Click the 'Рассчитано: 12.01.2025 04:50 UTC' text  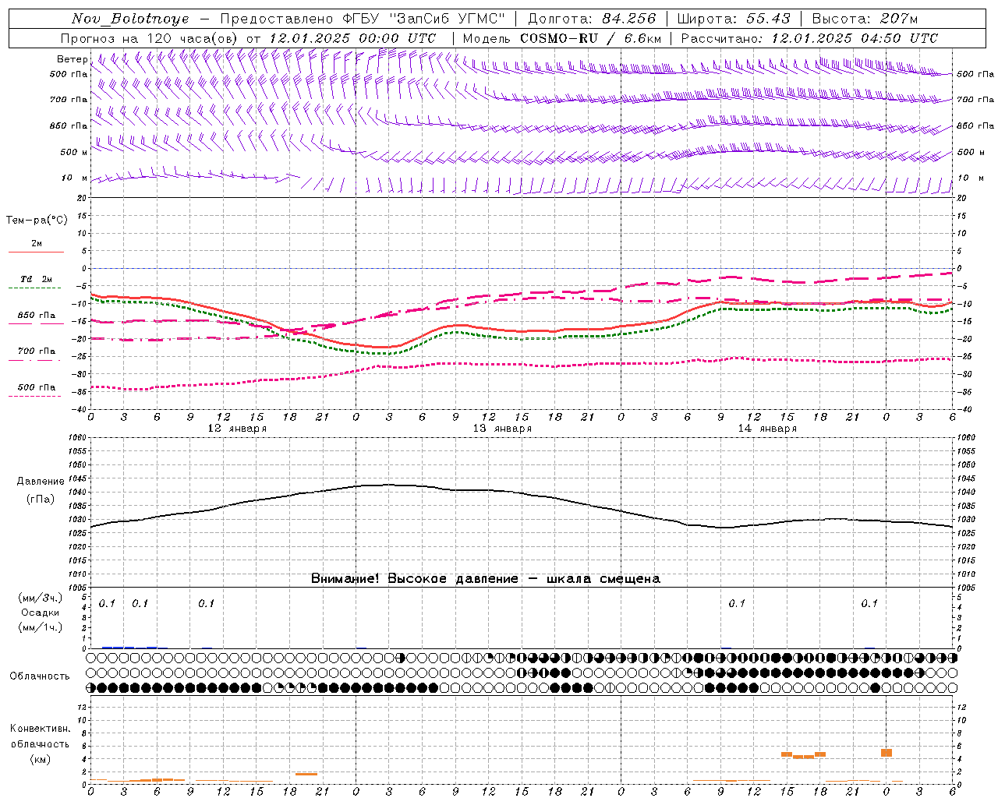click(809, 38)
